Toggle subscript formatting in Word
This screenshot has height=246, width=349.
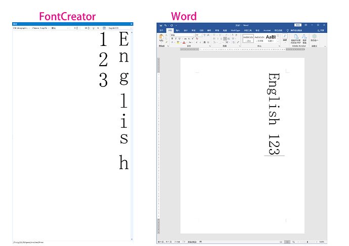[189, 39]
